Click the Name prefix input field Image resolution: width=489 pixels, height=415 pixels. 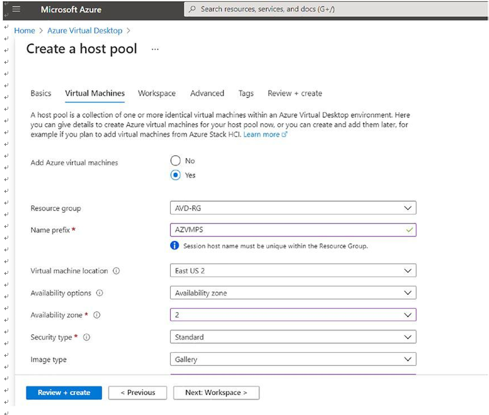click(293, 230)
